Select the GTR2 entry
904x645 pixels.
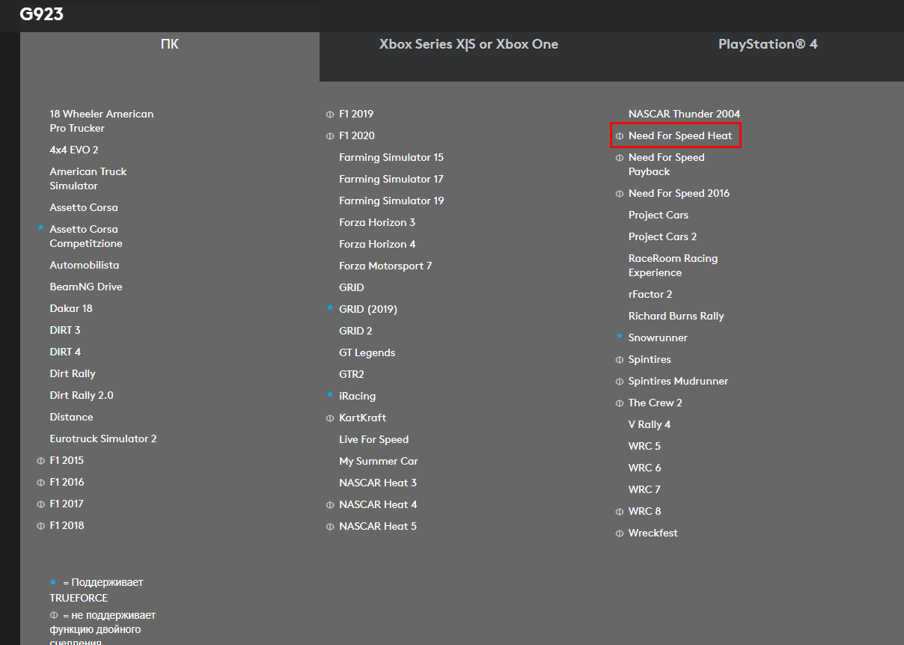352,374
